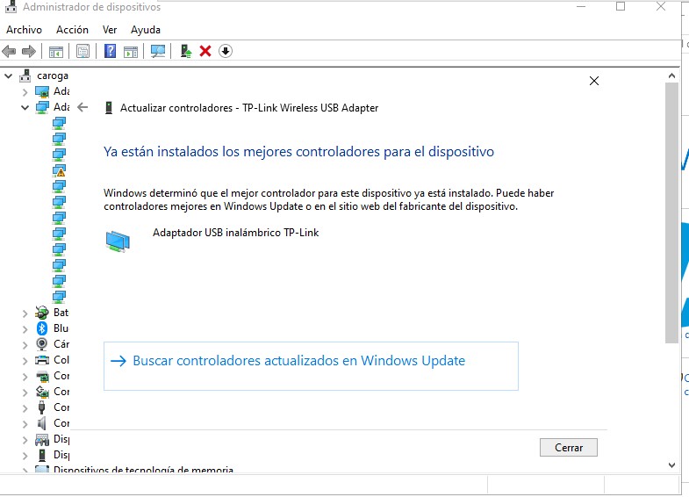Click the disable device down-arrow icon
Image resolution: width=689 pixels, height=497 pixels.
pos(226,51)
